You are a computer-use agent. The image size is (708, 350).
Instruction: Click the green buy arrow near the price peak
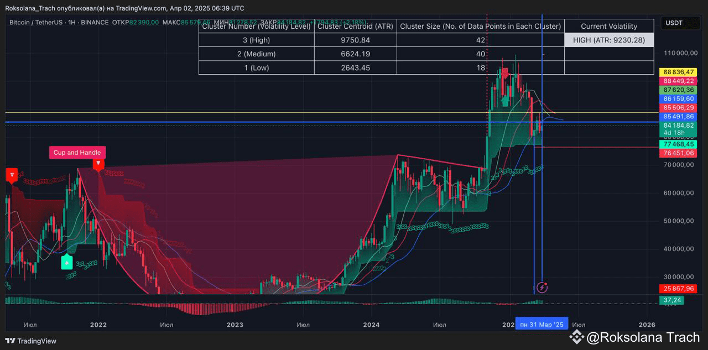[505, 101]
